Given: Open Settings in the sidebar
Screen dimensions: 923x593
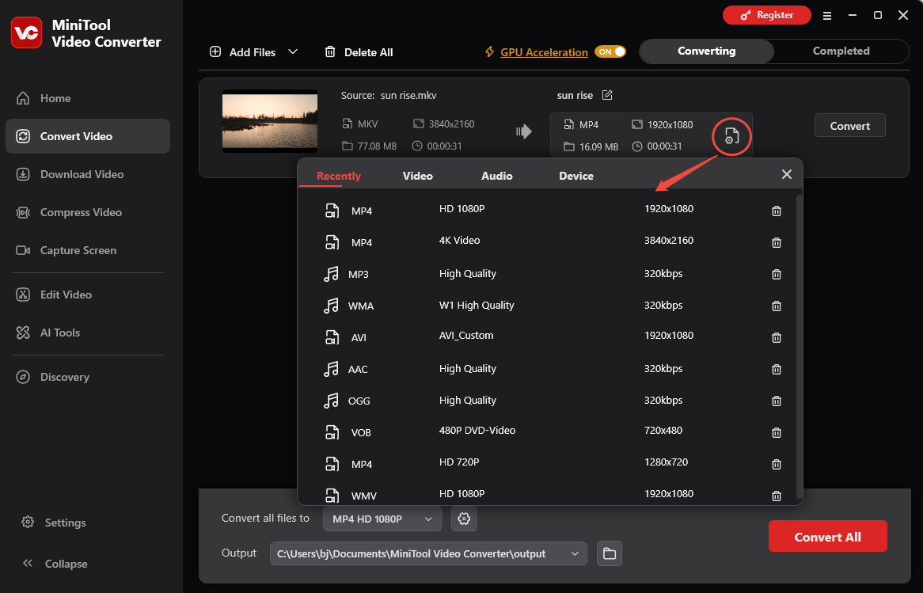Looking at the screenshot, I should (54, 523).
